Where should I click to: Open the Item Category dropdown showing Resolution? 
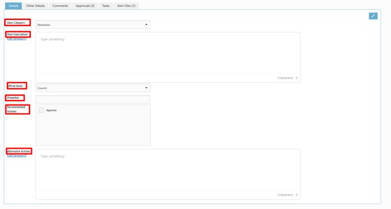pyautogui.click(x=93, y=24)
